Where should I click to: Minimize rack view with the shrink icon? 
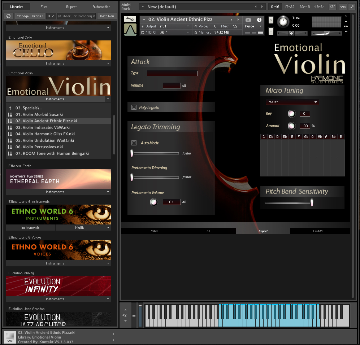click(x=352, y=6)
